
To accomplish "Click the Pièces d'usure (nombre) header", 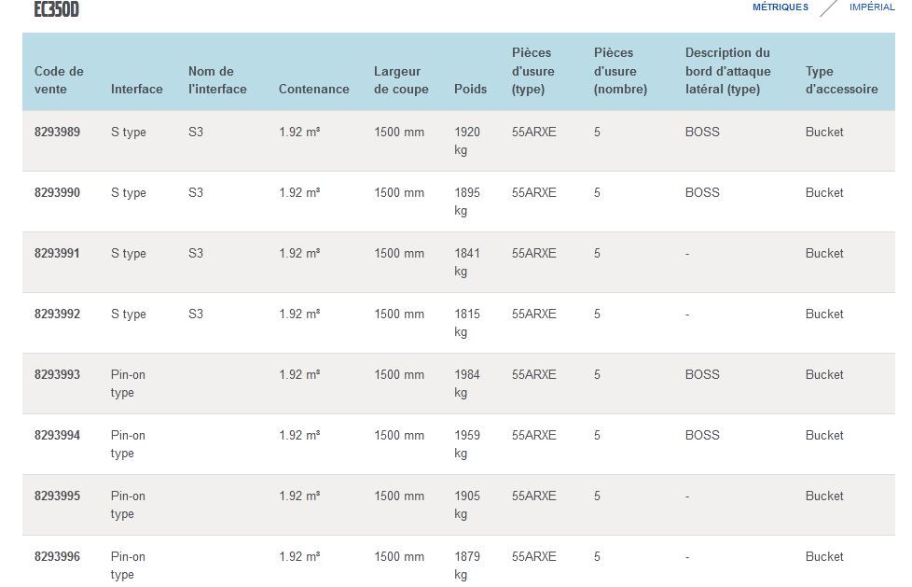I will point(620,71).
